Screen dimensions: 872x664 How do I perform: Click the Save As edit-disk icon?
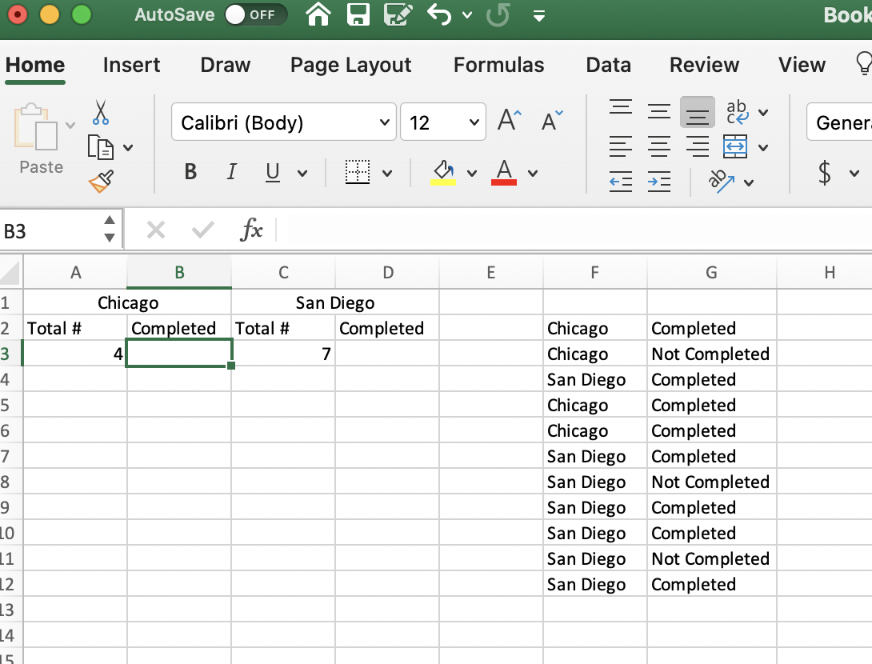pyautogui.click(x=398, y=14)
